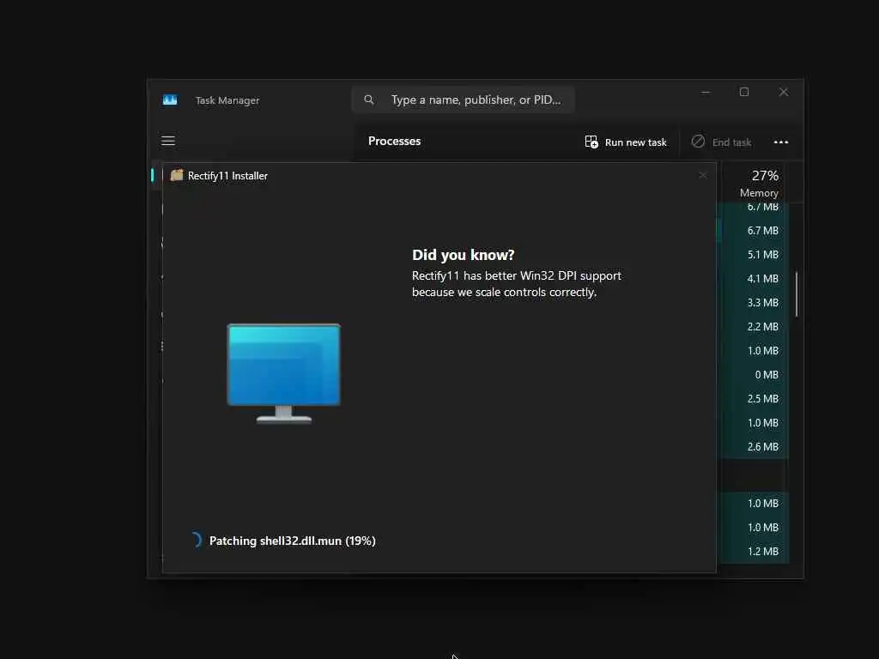Select the Processes page heading
This screenshot has height=659, width=879.
tap(394, 142)
